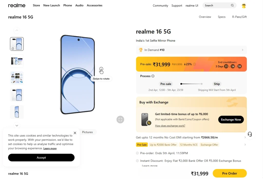Select the white phone thumbnail in sidebar
Viewport: 263px width, 179px height.
coord(17,95)
